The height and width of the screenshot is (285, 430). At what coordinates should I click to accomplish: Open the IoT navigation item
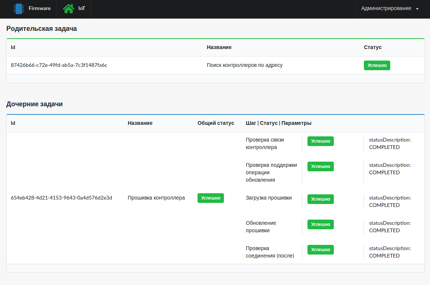click(81, 8)
